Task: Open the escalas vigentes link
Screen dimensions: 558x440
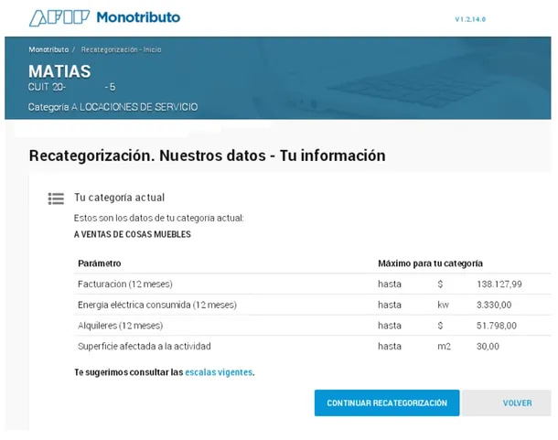Action: click(x=219, y=372)
